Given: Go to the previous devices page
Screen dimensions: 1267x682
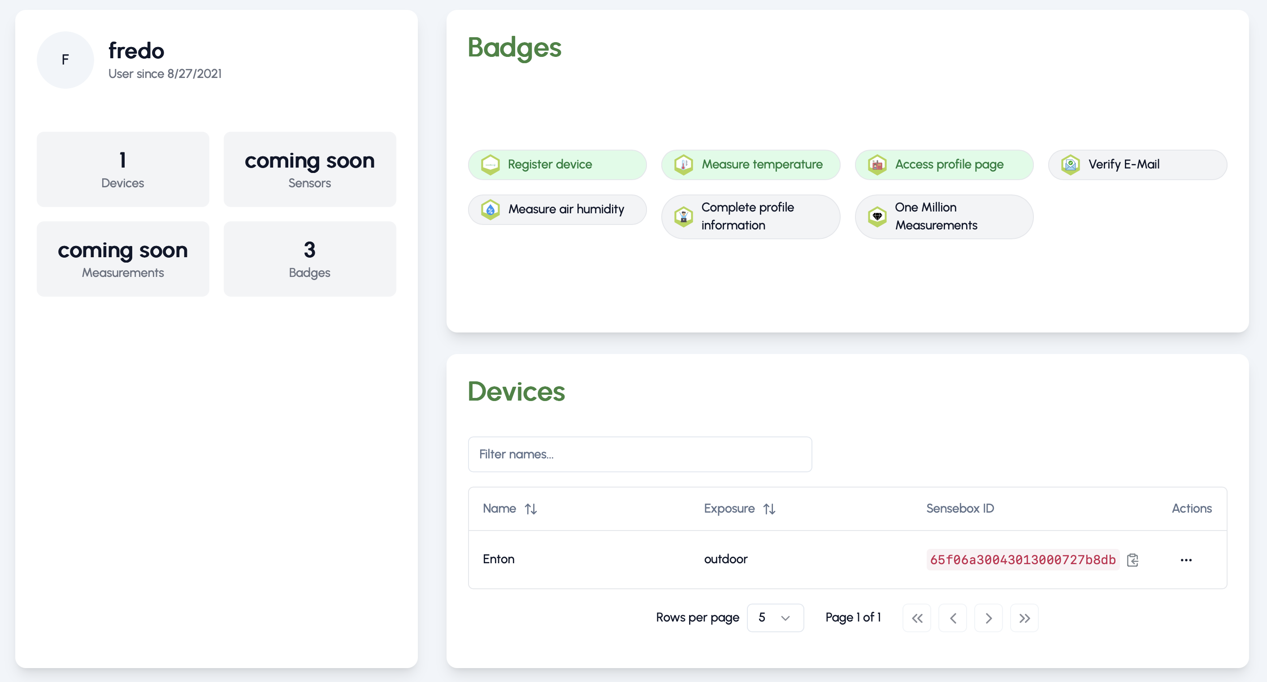Looking at the screenshot, I should [x=953, y=618].
